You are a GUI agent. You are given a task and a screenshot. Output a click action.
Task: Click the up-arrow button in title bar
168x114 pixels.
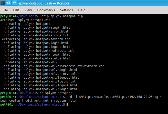click(15, 3)
